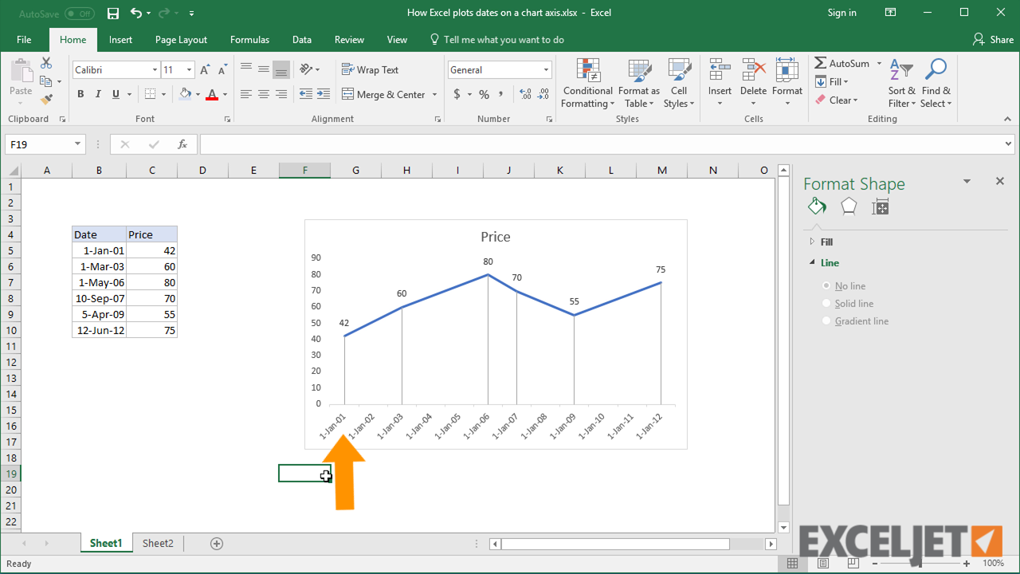The height and width of the screenshot is (574, 1020).
Task: Decrease font size with the small A icon
Action: tap(223, 70)
